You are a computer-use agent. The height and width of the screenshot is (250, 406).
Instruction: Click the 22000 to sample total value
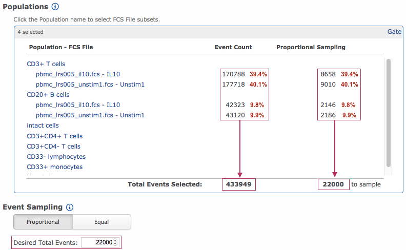(334, 184)
